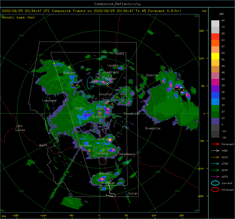Click the red forecast arrow in legend
Image resolution: width=235 pixels, height=219 pixels.
(215, 144)
